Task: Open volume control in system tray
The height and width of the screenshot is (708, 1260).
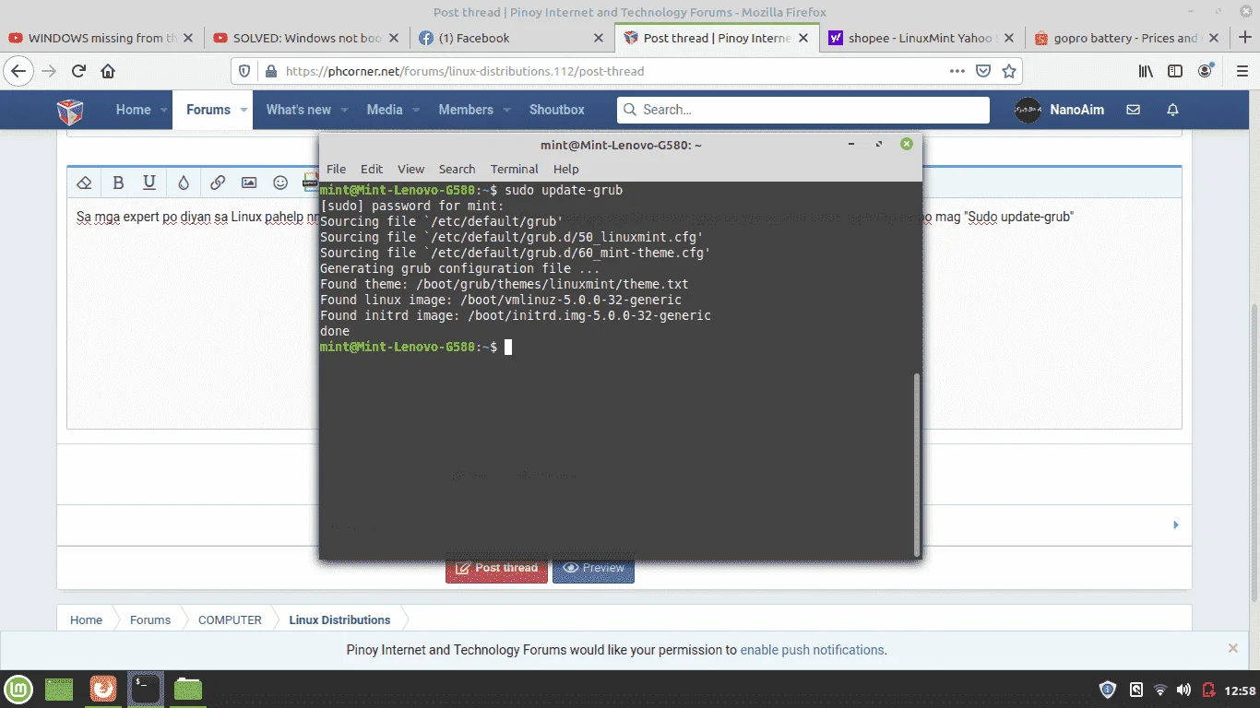Action: pyautogui.click(x=1184, y=690)
